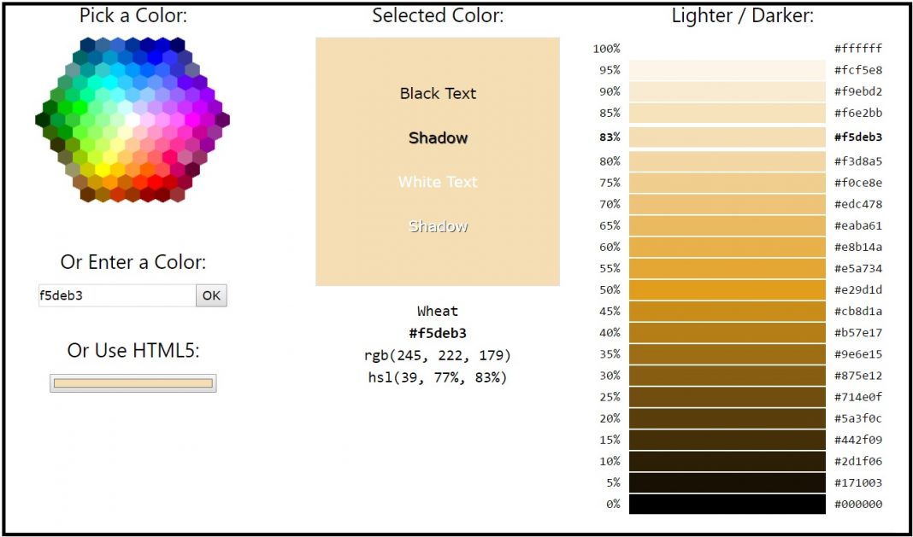Pick the 5% swatch #171003
The width and height of the screenshot is (913, 537).
coord(727,482)
